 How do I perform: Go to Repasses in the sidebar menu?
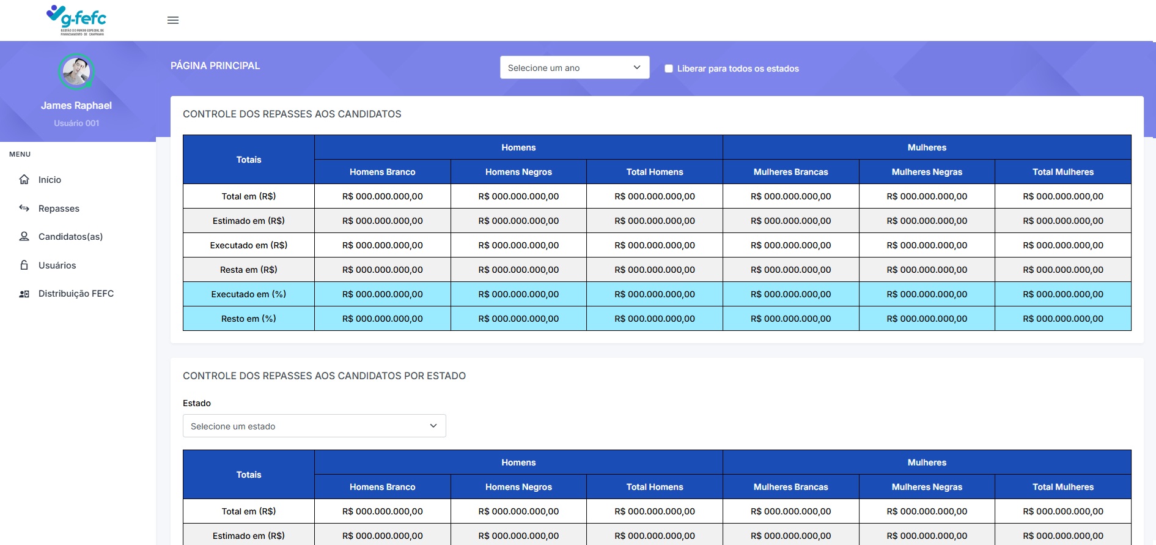tap(59, 209)
